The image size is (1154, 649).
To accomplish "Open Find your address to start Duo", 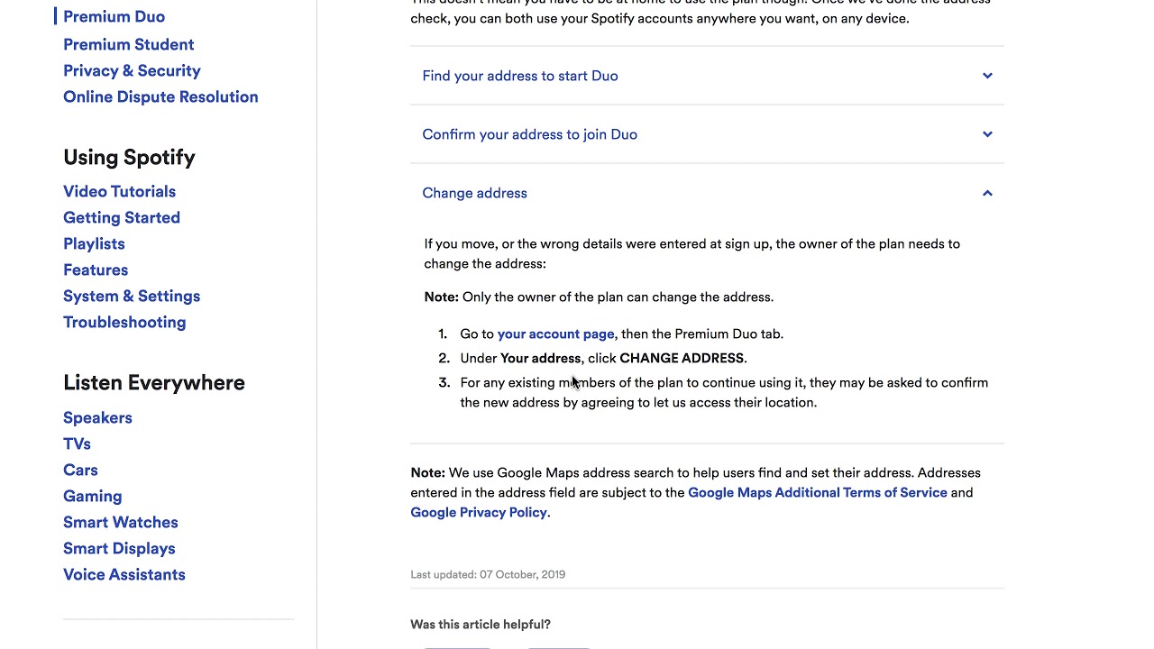I will (520, 76).
